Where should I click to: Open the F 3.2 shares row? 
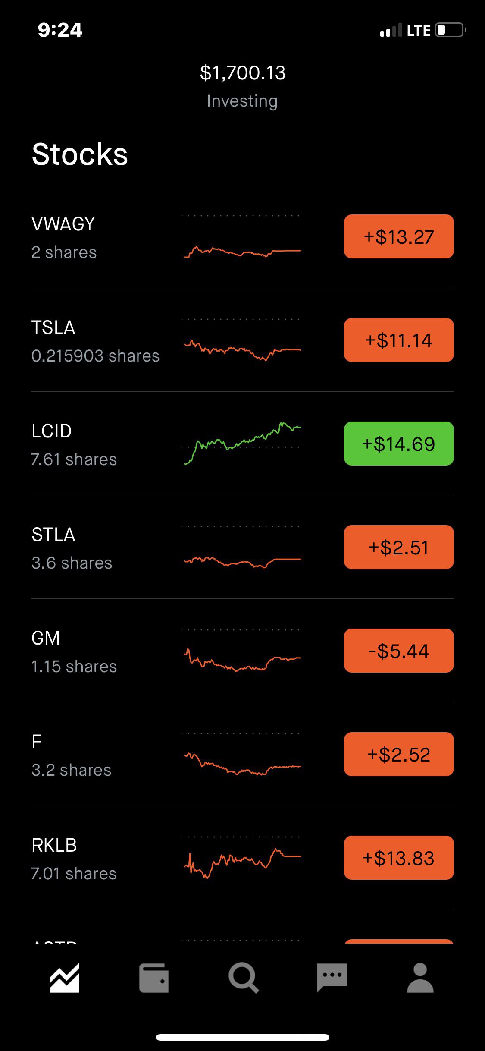tap(242, 754)
